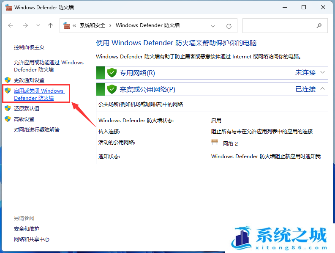The height and width of the screenshot is (253, 335).
Task: Open the address bar history dropdown
Action: 213,26
